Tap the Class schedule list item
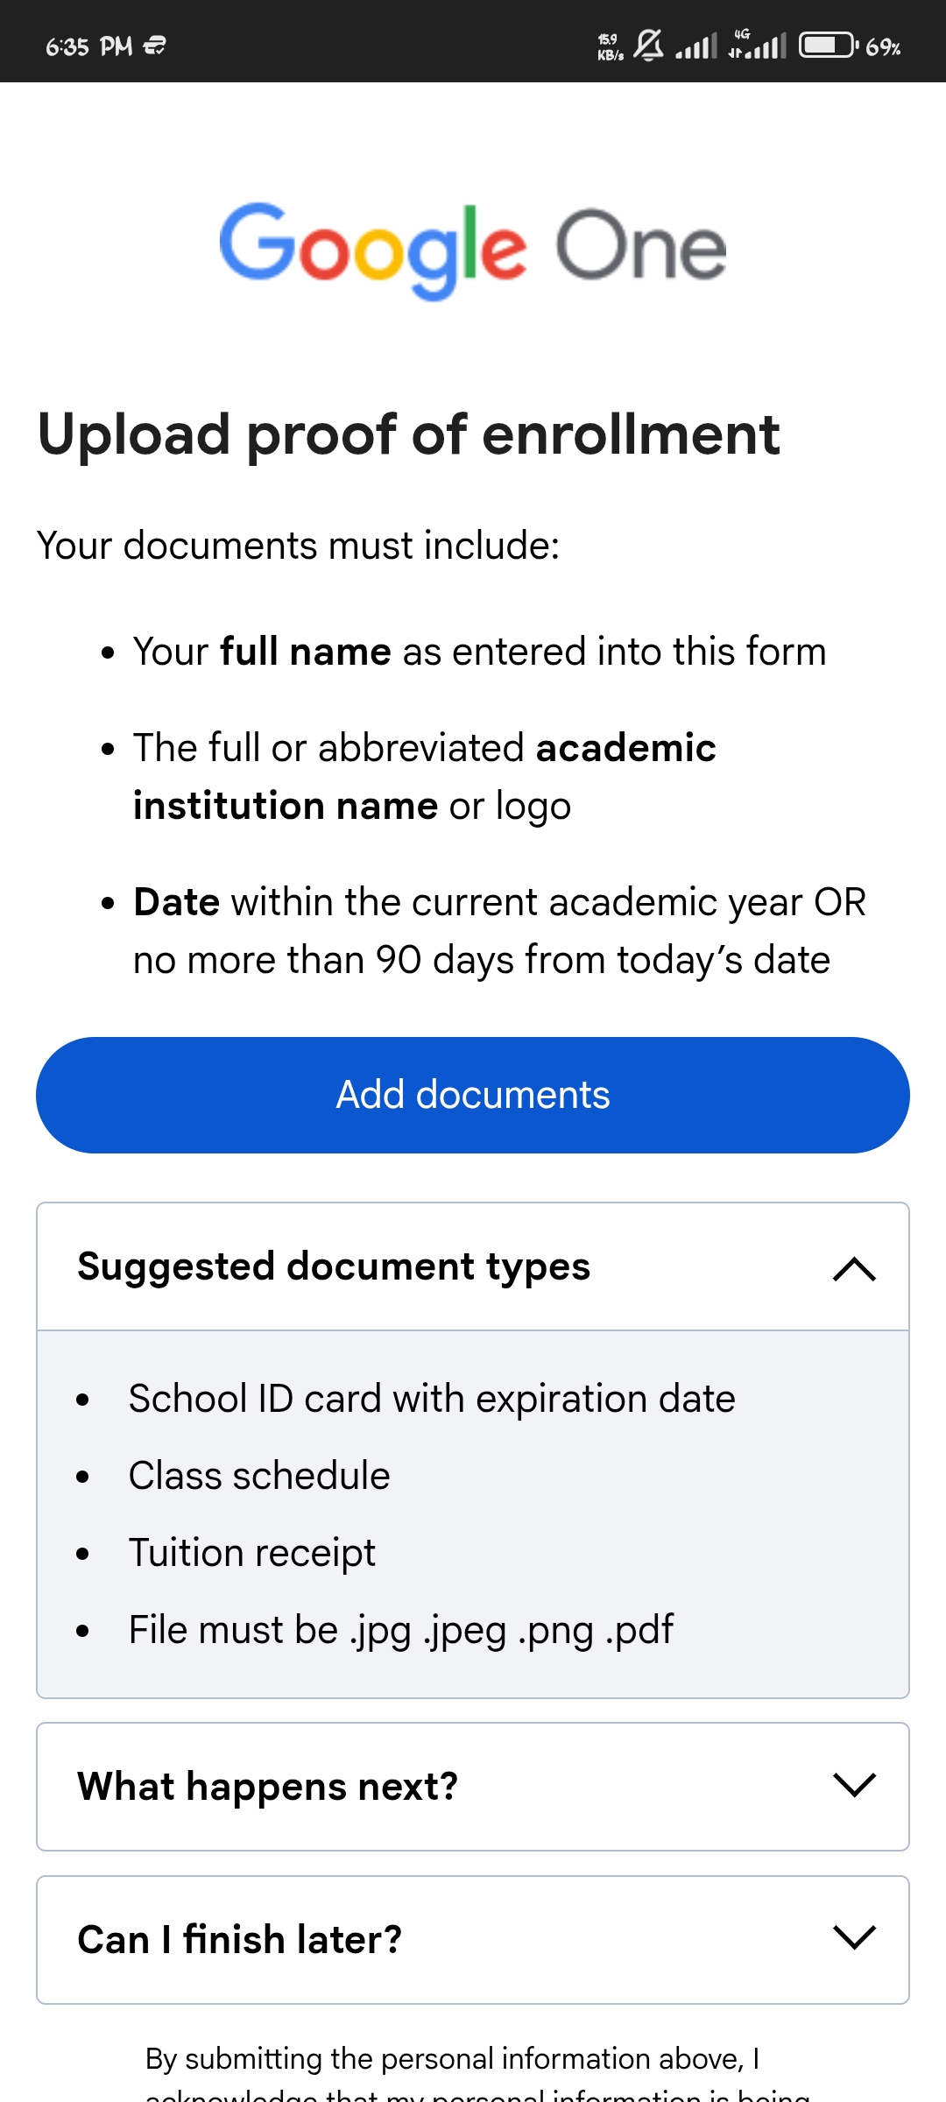Screen dimensions: 946x2102 coord(259,1476)
